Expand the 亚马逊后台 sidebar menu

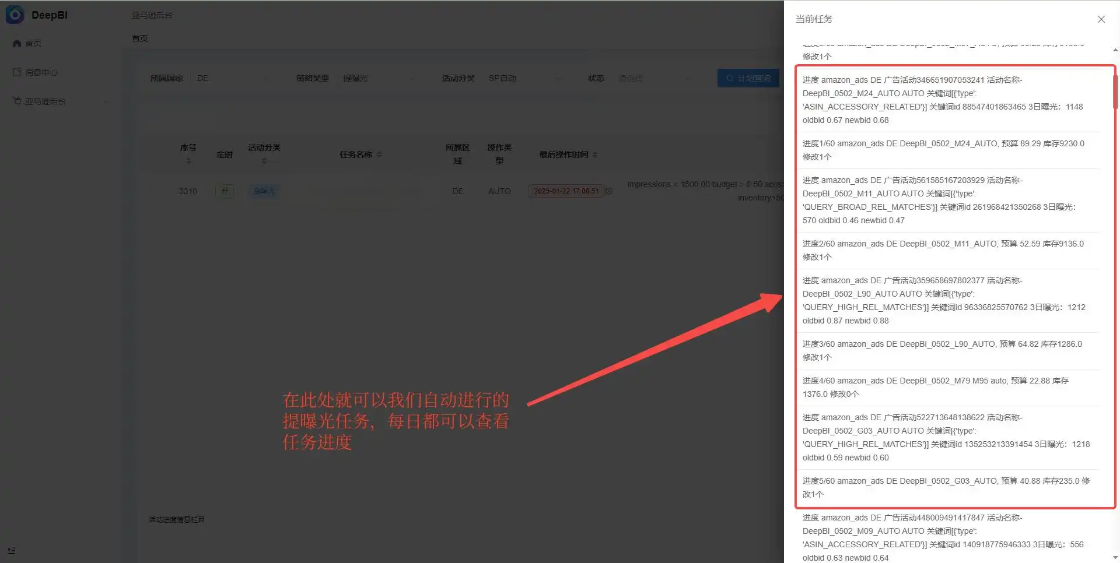click(x=61, y=101)
